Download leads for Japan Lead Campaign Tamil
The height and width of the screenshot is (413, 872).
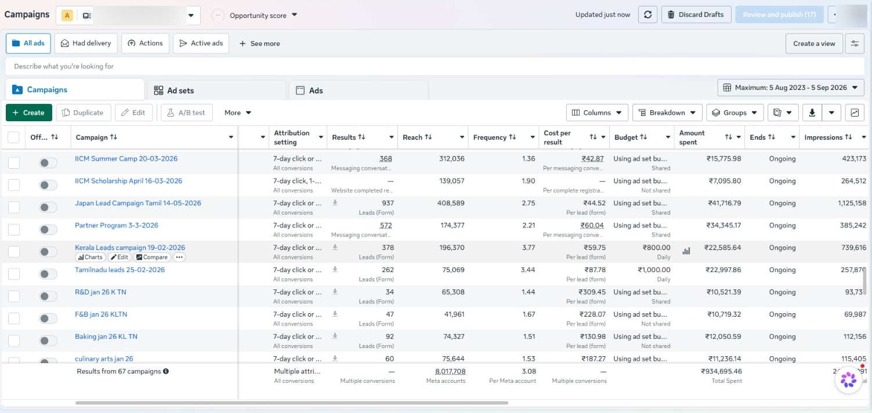point(335,202)
